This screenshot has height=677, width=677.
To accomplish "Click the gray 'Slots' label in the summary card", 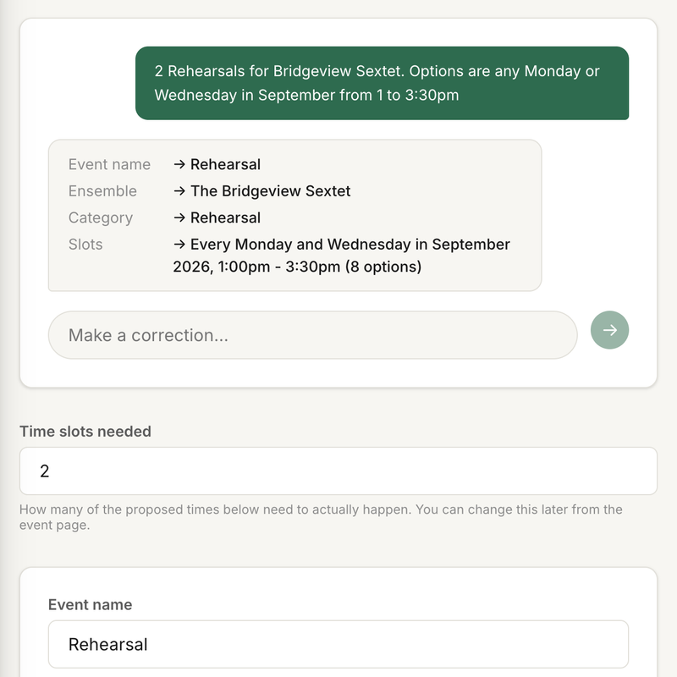I will (x=85, y=245).
